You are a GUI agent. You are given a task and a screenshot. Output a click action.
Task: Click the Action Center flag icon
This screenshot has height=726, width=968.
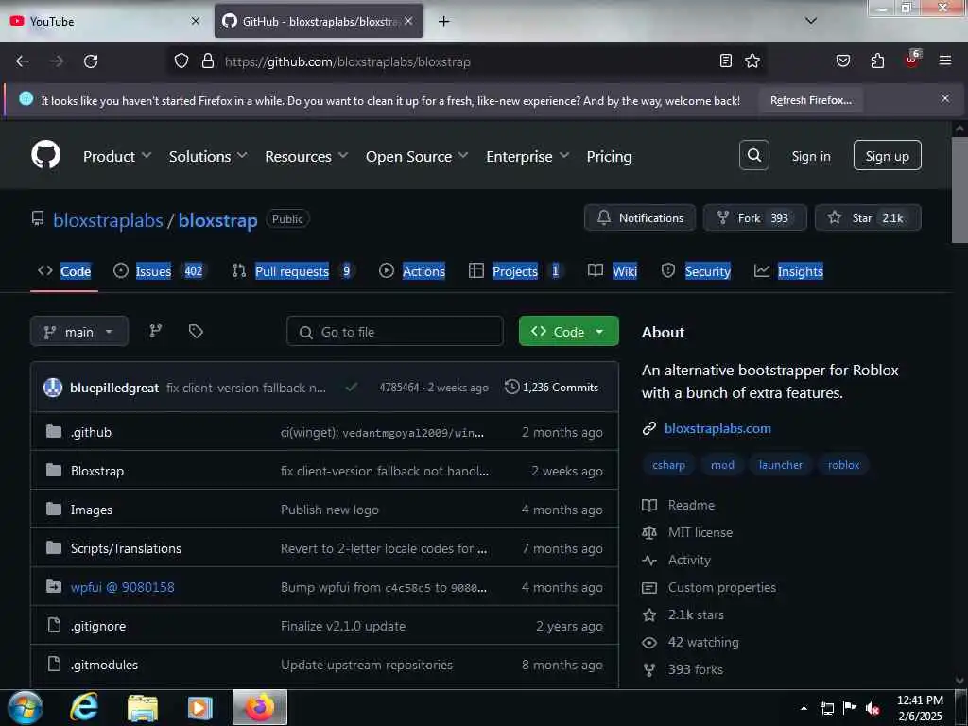click(850, 707)
